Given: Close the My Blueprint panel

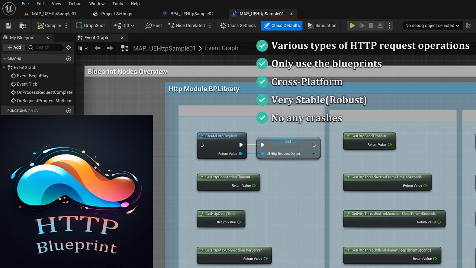Looking at the screenshot, I should [x=48, y=38].
